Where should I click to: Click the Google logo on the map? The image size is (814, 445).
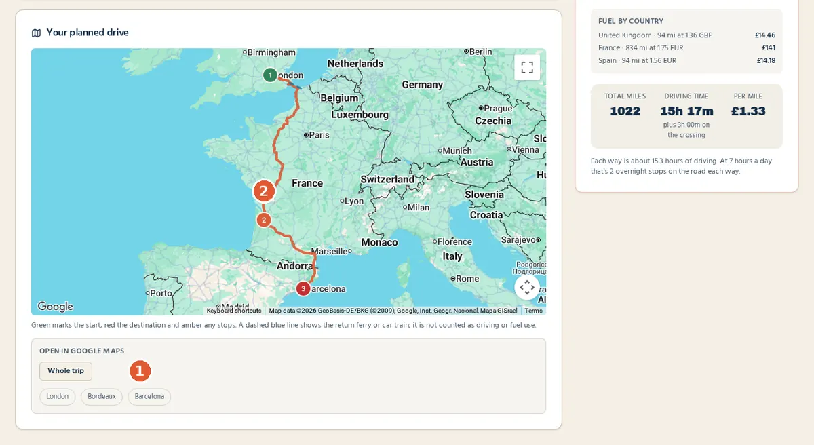coord(56,307)
